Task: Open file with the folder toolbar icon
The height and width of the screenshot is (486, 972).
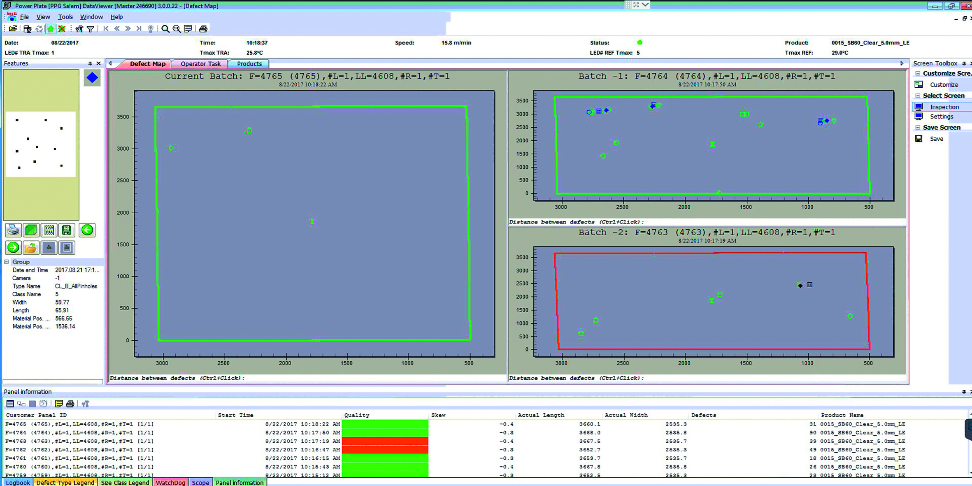Action: 13,29
